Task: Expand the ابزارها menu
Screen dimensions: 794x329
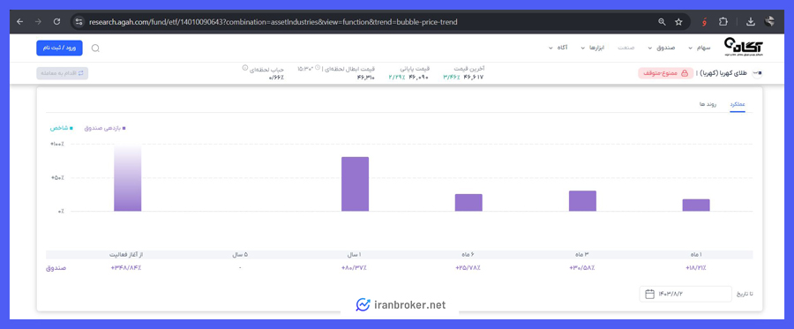Action: [x=594, y=49]
